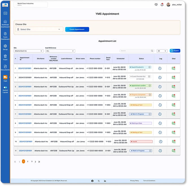188x186 pixels.
Task: Toggle the Switch Layout switch
Action: 5,87
